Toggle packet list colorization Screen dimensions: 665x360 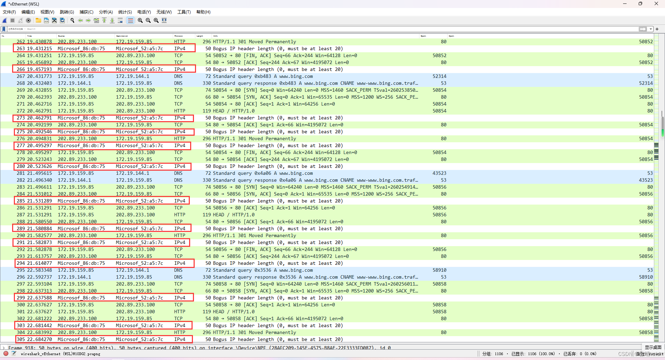(x=130, y=20)
